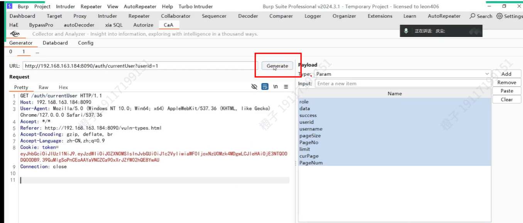Image resolution: width=523 pixels, height=223 pixels.
Task: Click the Burp Suite lightning logo icon
Action: 9,6
